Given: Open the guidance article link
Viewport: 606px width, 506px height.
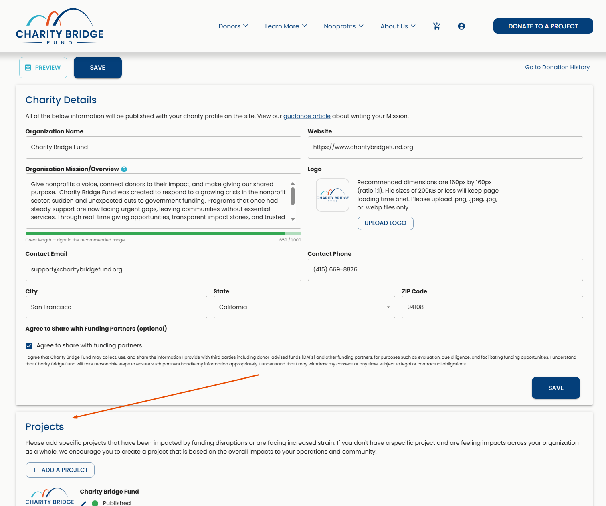Looking at the screenshot, I should (x=307, y=116).
